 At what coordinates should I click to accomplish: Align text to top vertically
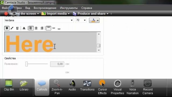click(x=48, y=28)
